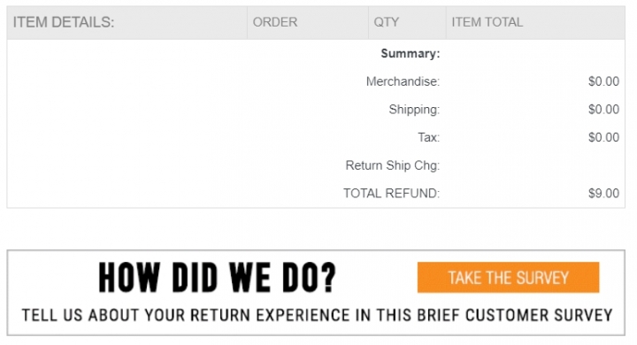Click the empty Return Ship Chg value cell
The image size is (637, 345).
click(x=535, y=165)
